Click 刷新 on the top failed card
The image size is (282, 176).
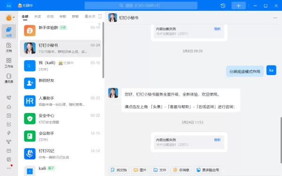click(217, 29)
